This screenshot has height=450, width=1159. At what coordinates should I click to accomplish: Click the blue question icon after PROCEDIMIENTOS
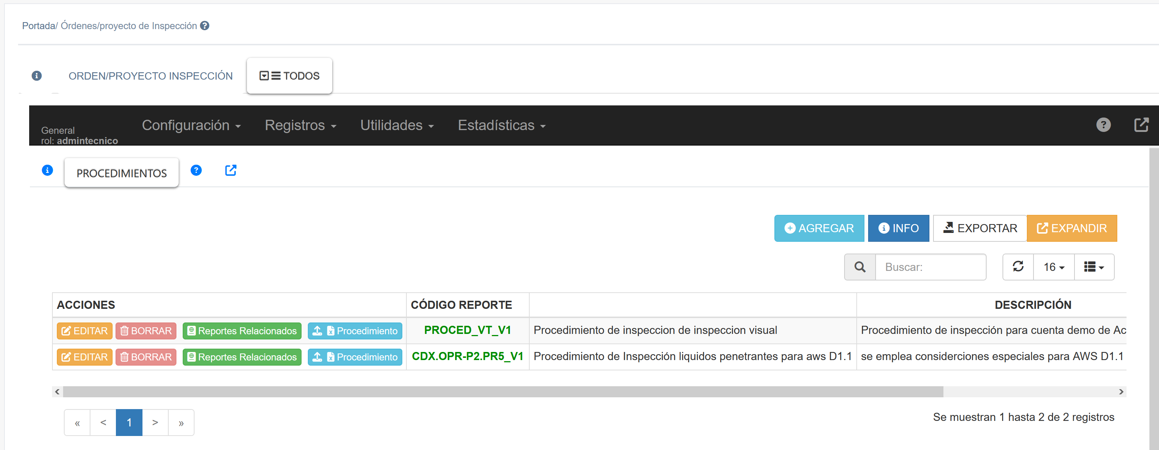tap(196, 170)
